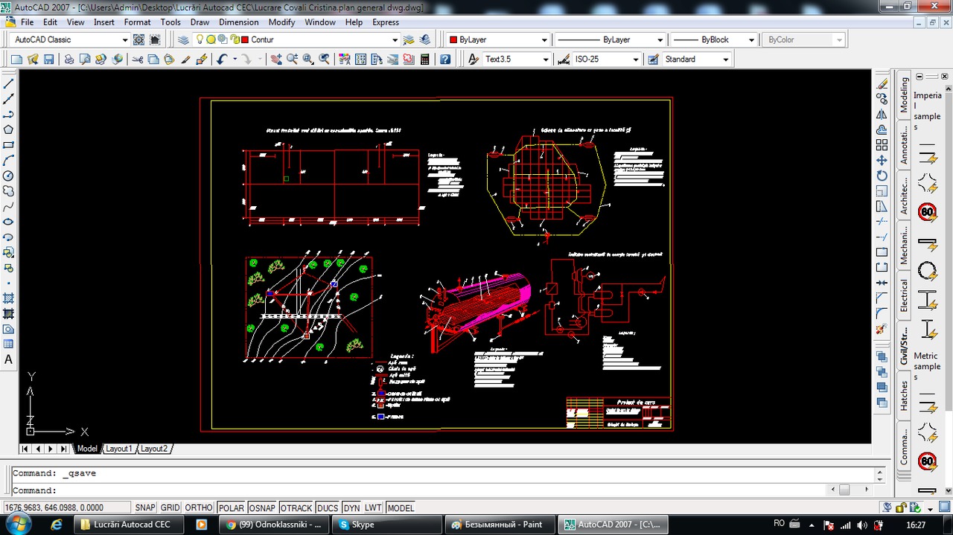
Task: Click the Undo icon on the Standard toolbar
Action: 221,59
